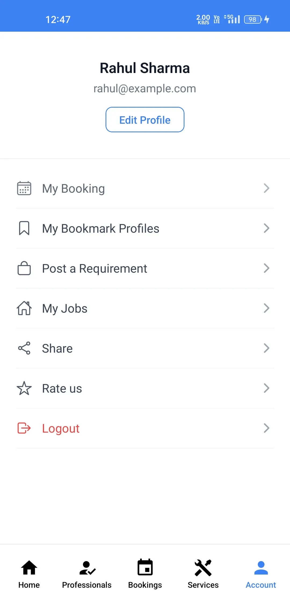
Task: Click the bag icon for Post a Requirement
Action: tap(24, 268)
